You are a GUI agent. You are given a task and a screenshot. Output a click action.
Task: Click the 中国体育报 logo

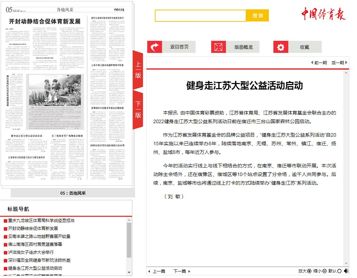[x=323, y=14]
